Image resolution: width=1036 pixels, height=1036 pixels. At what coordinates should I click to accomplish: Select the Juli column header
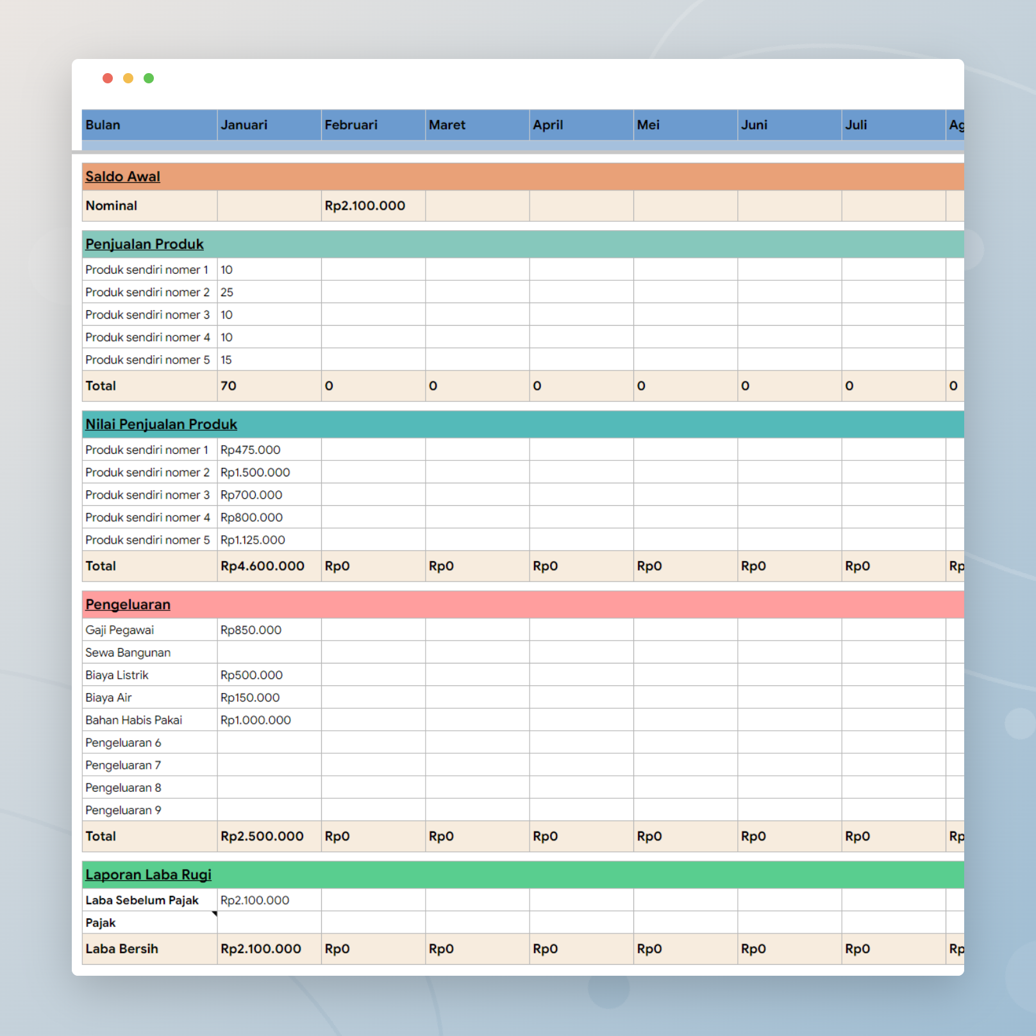tap(894, 125)
